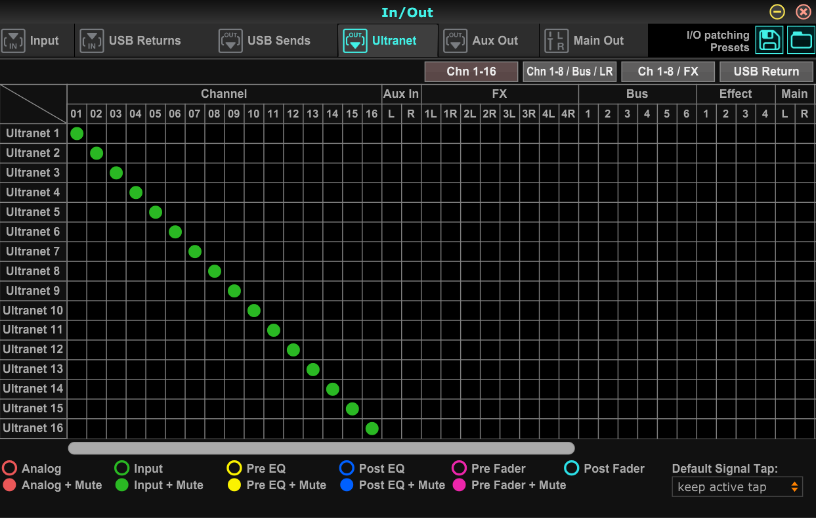816x518 pixels.
Task: Select the Pre Fader + Mute tap swatch
Action: click(x=459, y=485)
